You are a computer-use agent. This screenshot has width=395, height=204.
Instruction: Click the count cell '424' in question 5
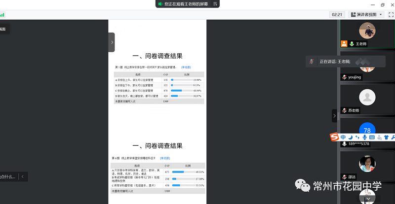pos(166,96)
